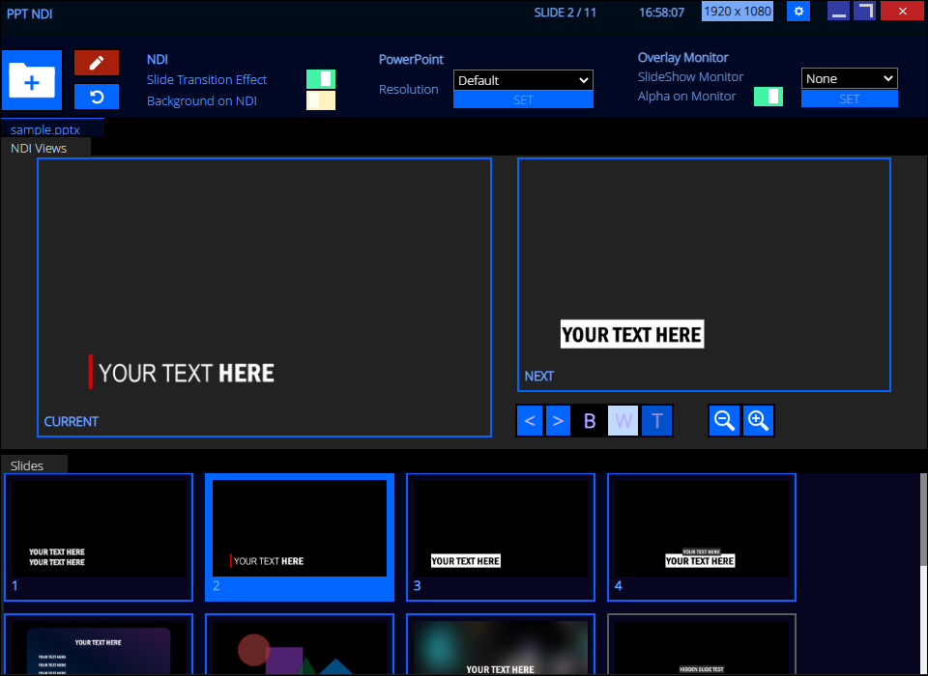Select the colored shapes slide thumbnail
This screenshot has width=928, height=676.
300,645
